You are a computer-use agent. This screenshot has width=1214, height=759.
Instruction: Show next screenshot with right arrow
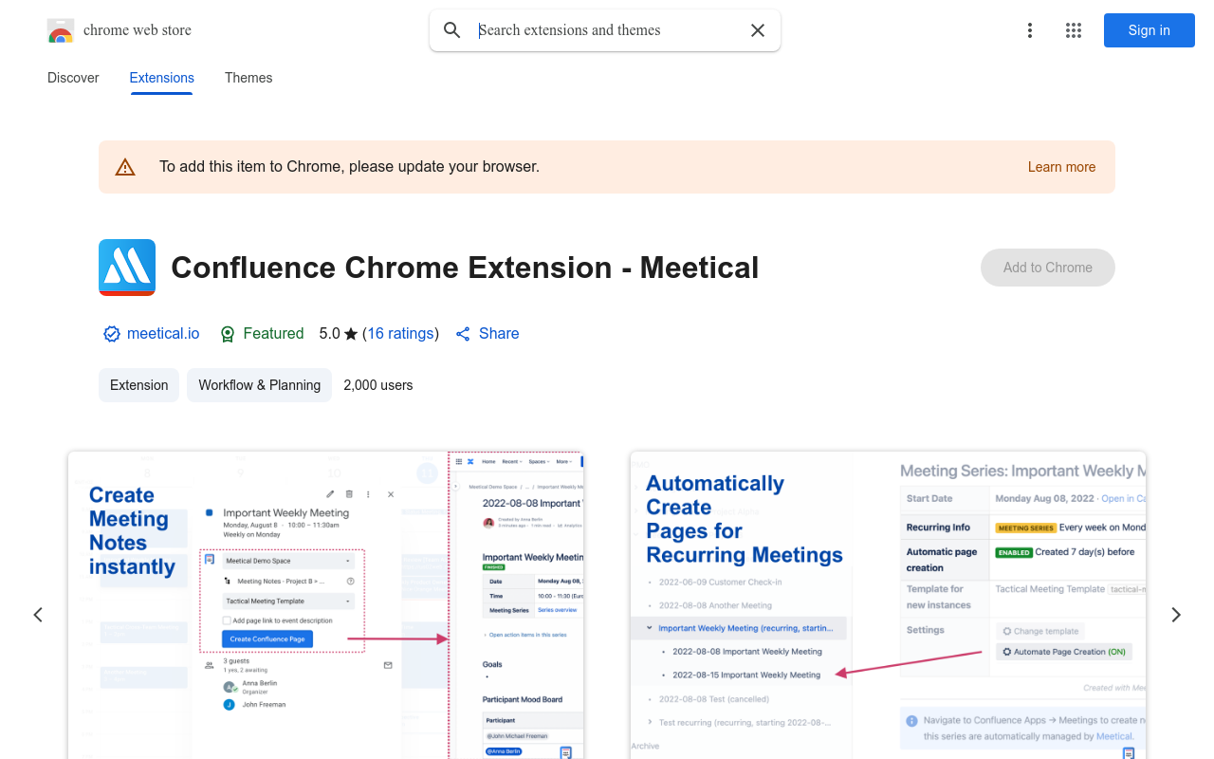coord(1176,615)
